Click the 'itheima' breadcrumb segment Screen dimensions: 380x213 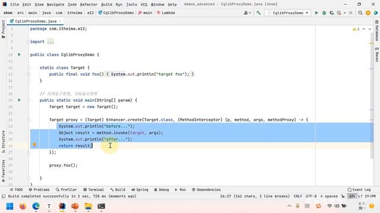click(x=75, y=13)
